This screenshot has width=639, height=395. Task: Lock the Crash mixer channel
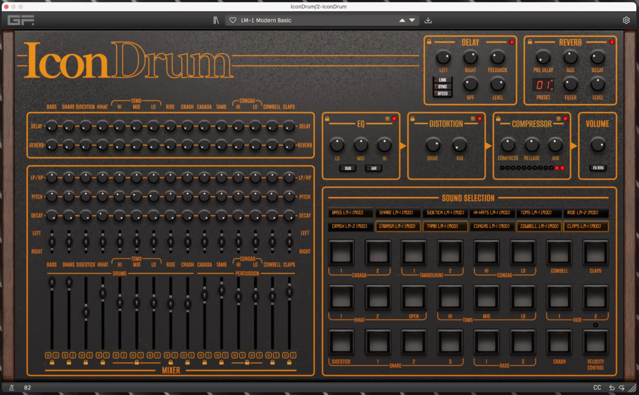[x=188, y=363]
